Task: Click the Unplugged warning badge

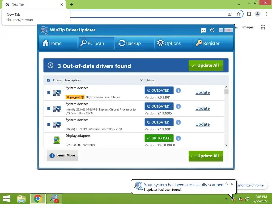Action: [75, 97]
